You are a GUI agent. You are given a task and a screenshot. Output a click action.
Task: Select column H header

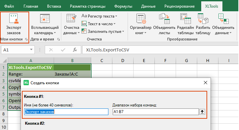208,61
